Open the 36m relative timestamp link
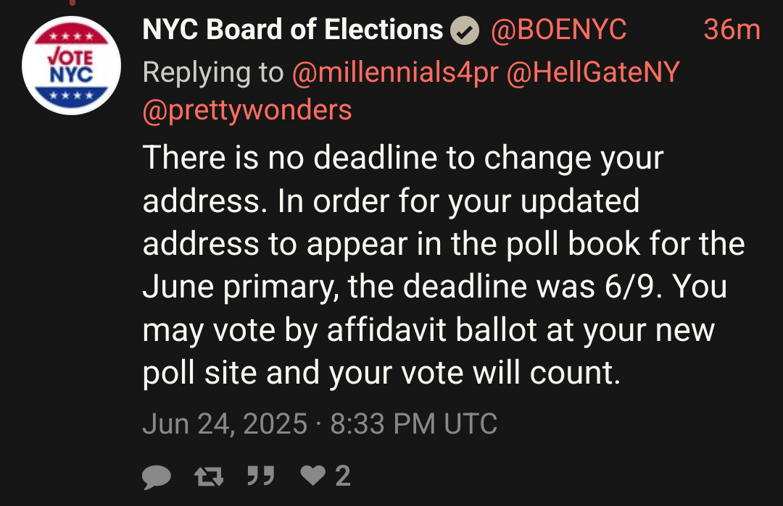This screenshot has width=783, height=506. pyautogui.click(x=732, y=30)
